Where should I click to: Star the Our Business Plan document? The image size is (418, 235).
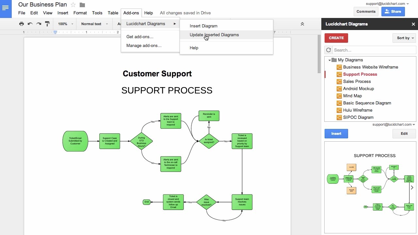73,5
